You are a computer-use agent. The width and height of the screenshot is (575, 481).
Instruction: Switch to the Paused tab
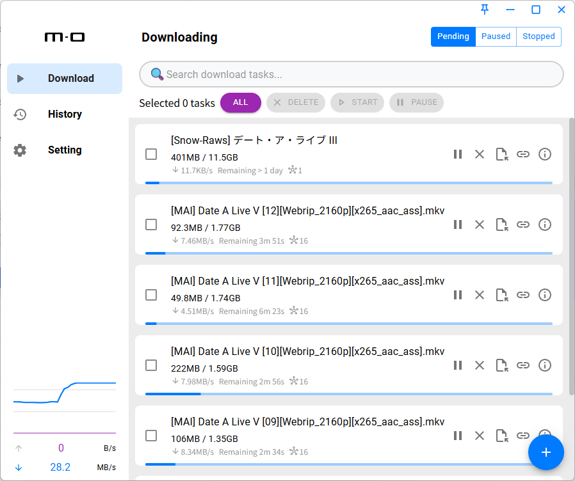click(x=496, y=36)
